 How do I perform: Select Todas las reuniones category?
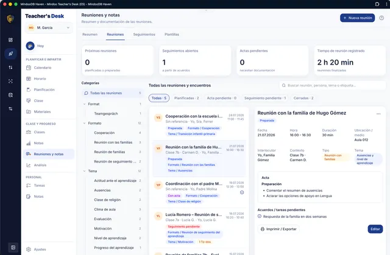[113, 93]
